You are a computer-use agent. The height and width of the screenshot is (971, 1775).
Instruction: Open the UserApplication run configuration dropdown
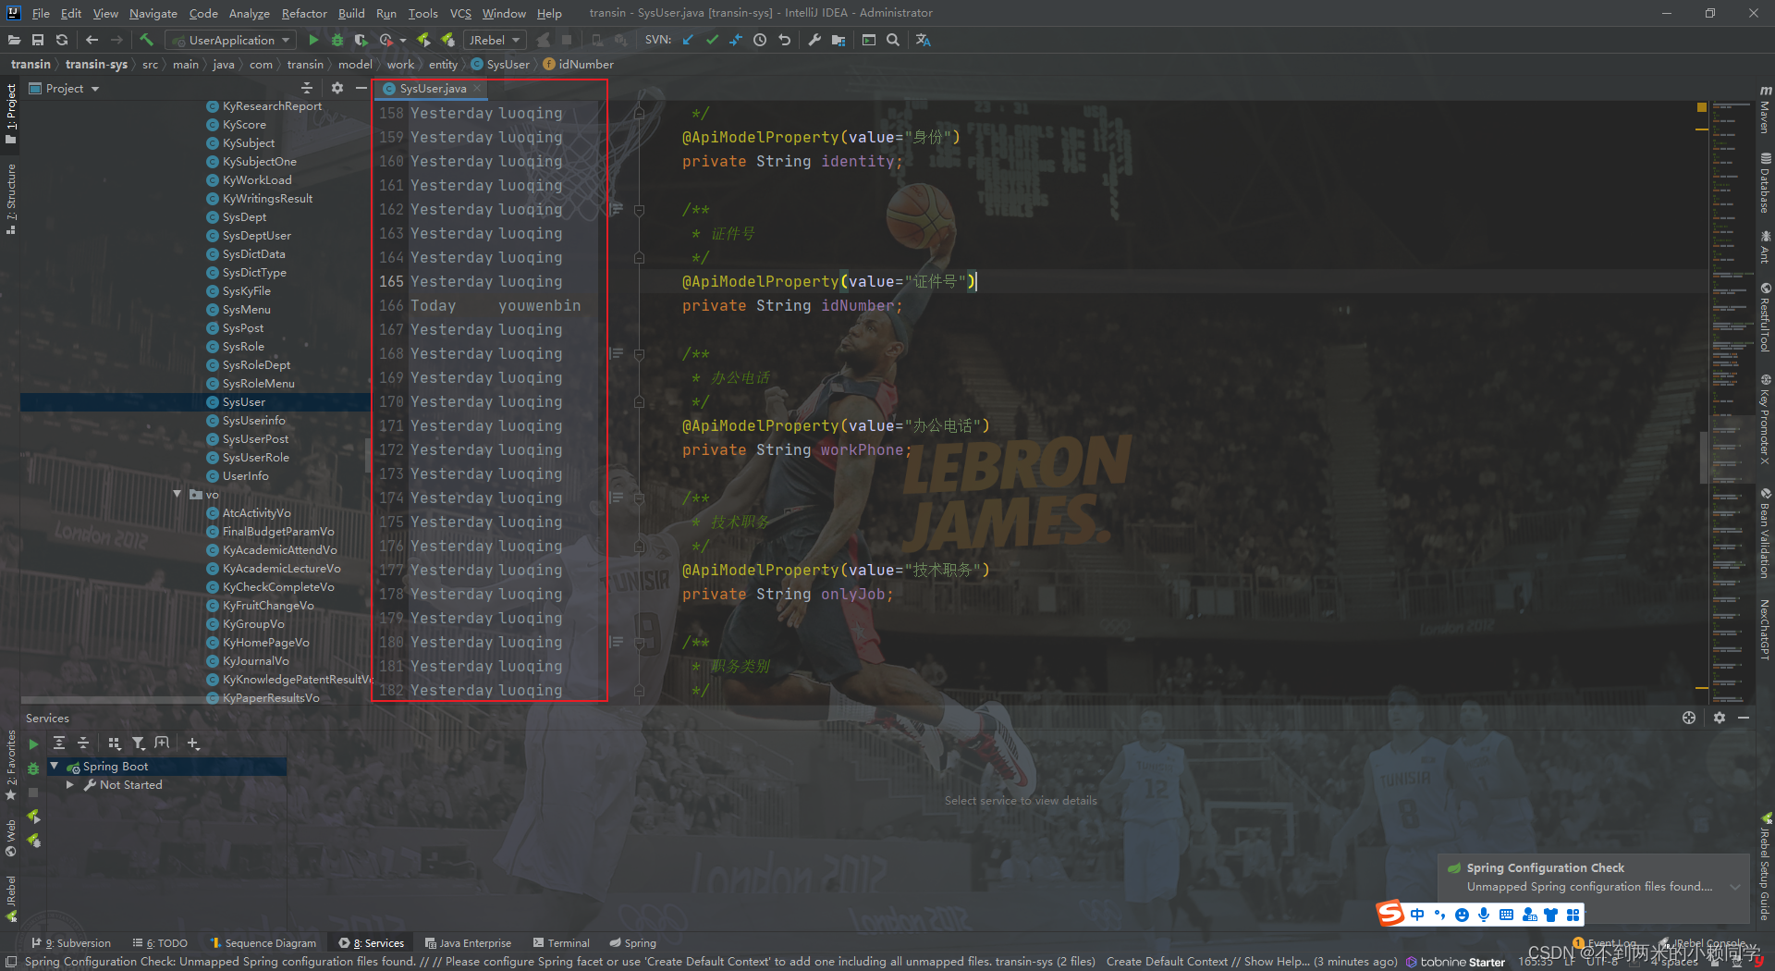(x=231, y=40)
